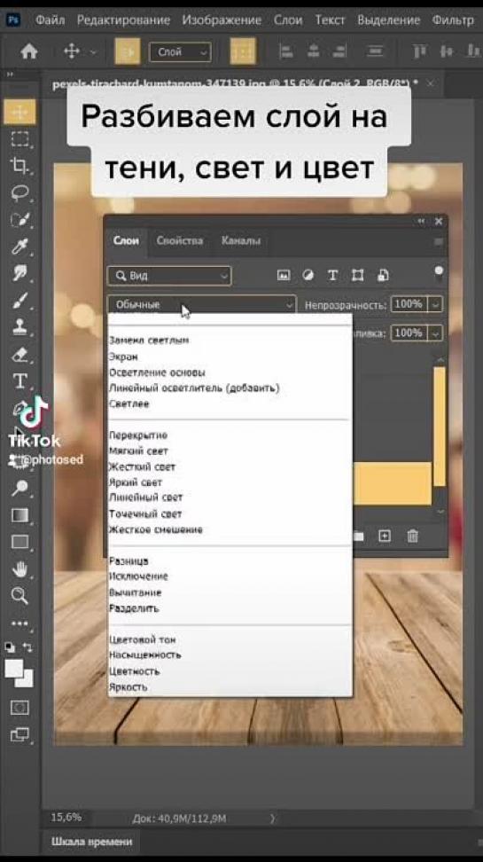Screen dimensions: 483x862
Task: Select the Horizontal Type tool
Action: 19,381
